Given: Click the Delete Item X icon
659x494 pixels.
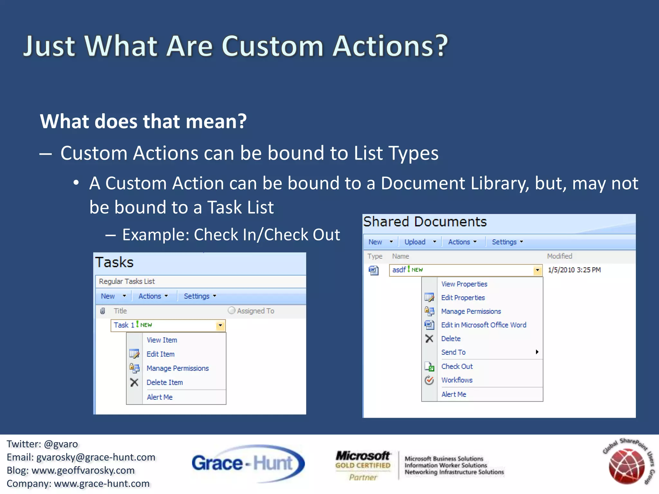Looking at the screenshot, I should click(x=134, y=382).
